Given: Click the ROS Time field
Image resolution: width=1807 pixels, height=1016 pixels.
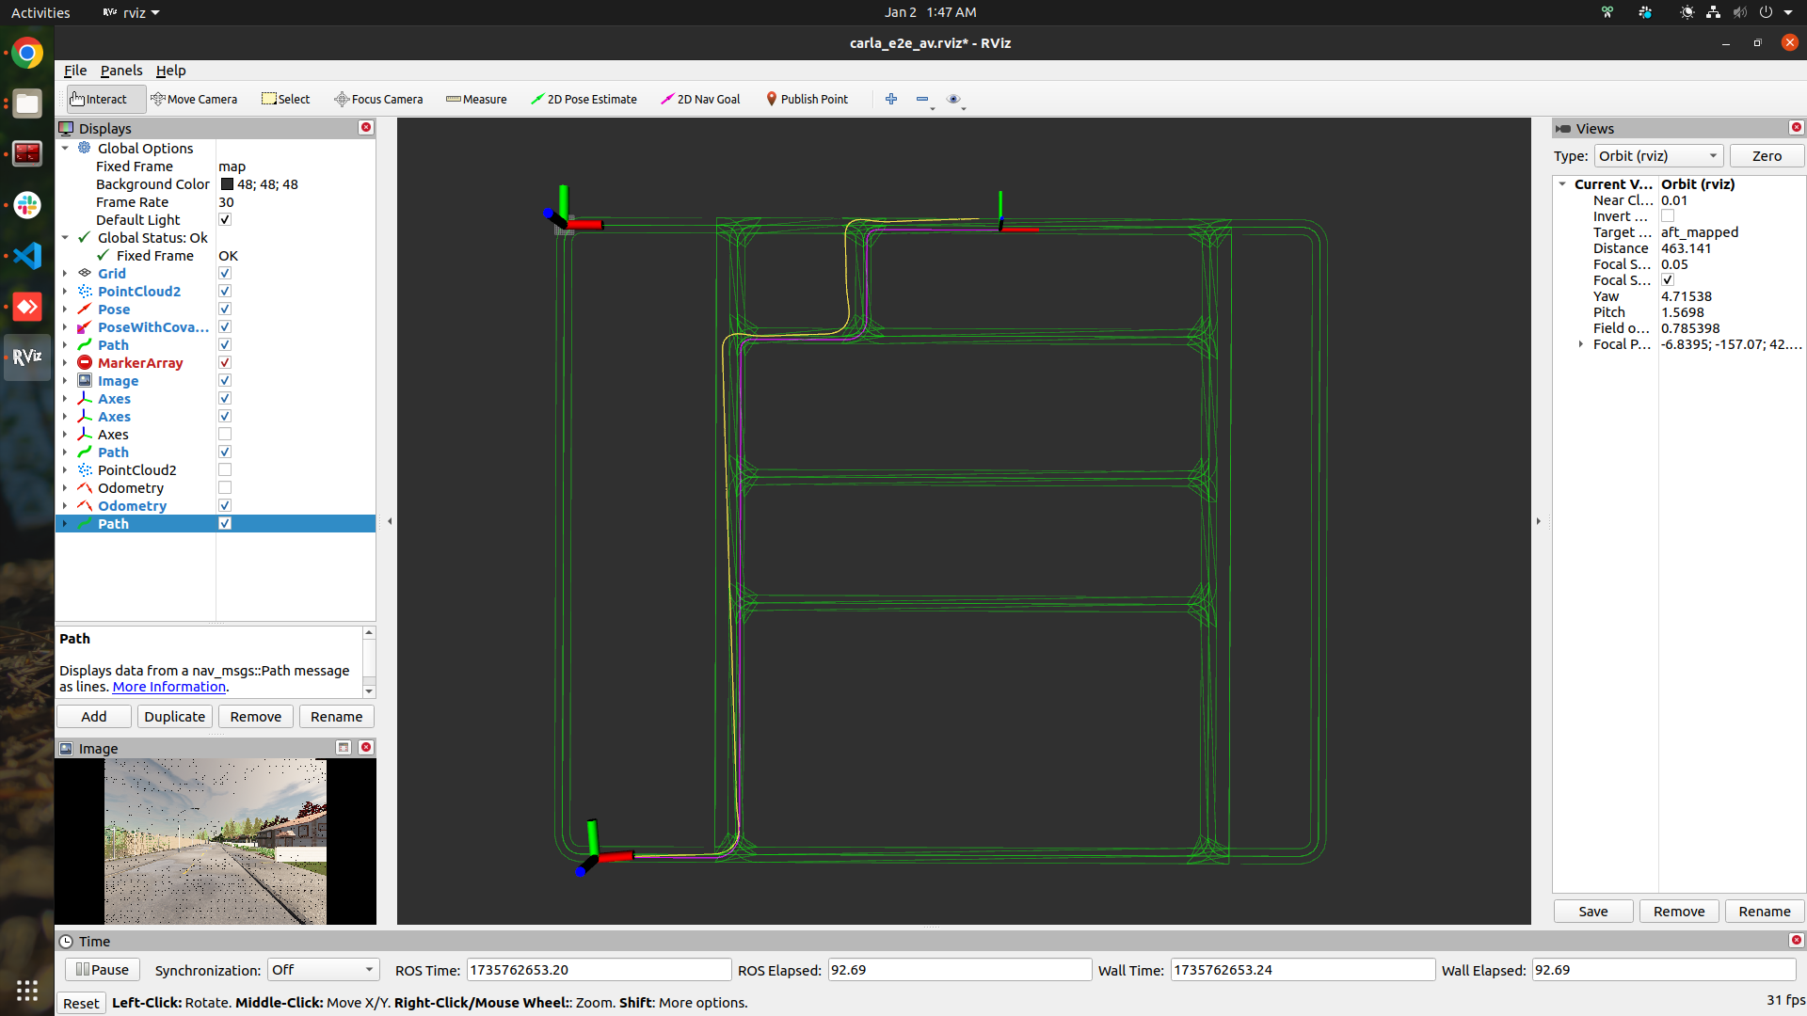Looking at the screenshot, I should [599, 970].
